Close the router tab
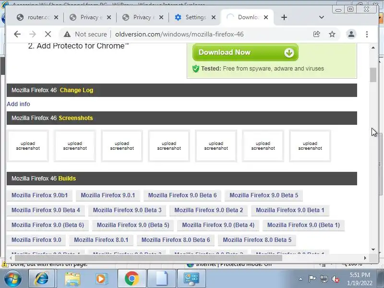 [56, 17]
